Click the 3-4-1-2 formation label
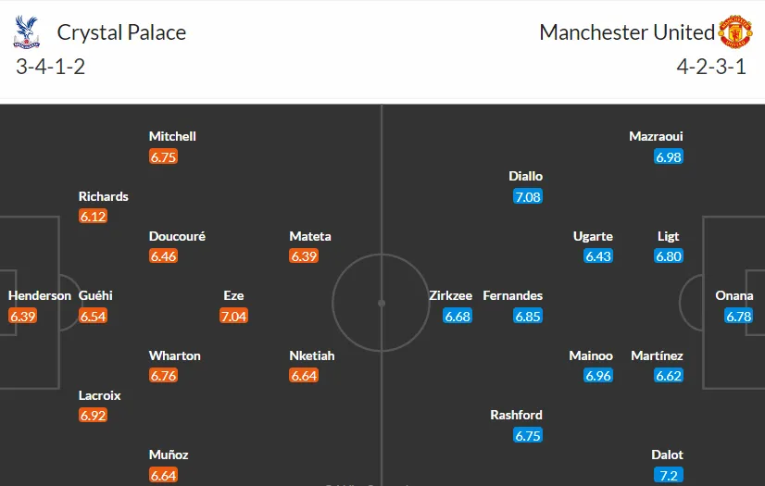This screenshot has height=486, width=765. 50,67
